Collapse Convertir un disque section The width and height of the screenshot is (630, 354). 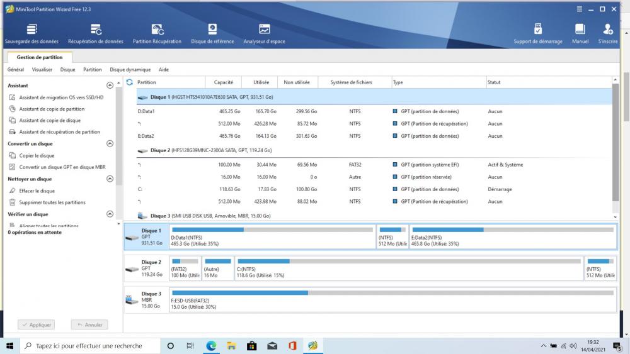[x=110, y=143]
